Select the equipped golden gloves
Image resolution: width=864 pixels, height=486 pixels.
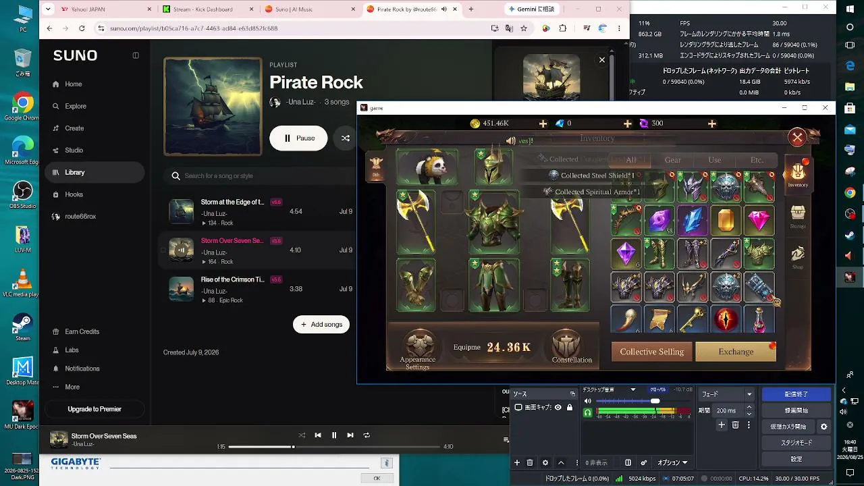click(x=416, y=285)
